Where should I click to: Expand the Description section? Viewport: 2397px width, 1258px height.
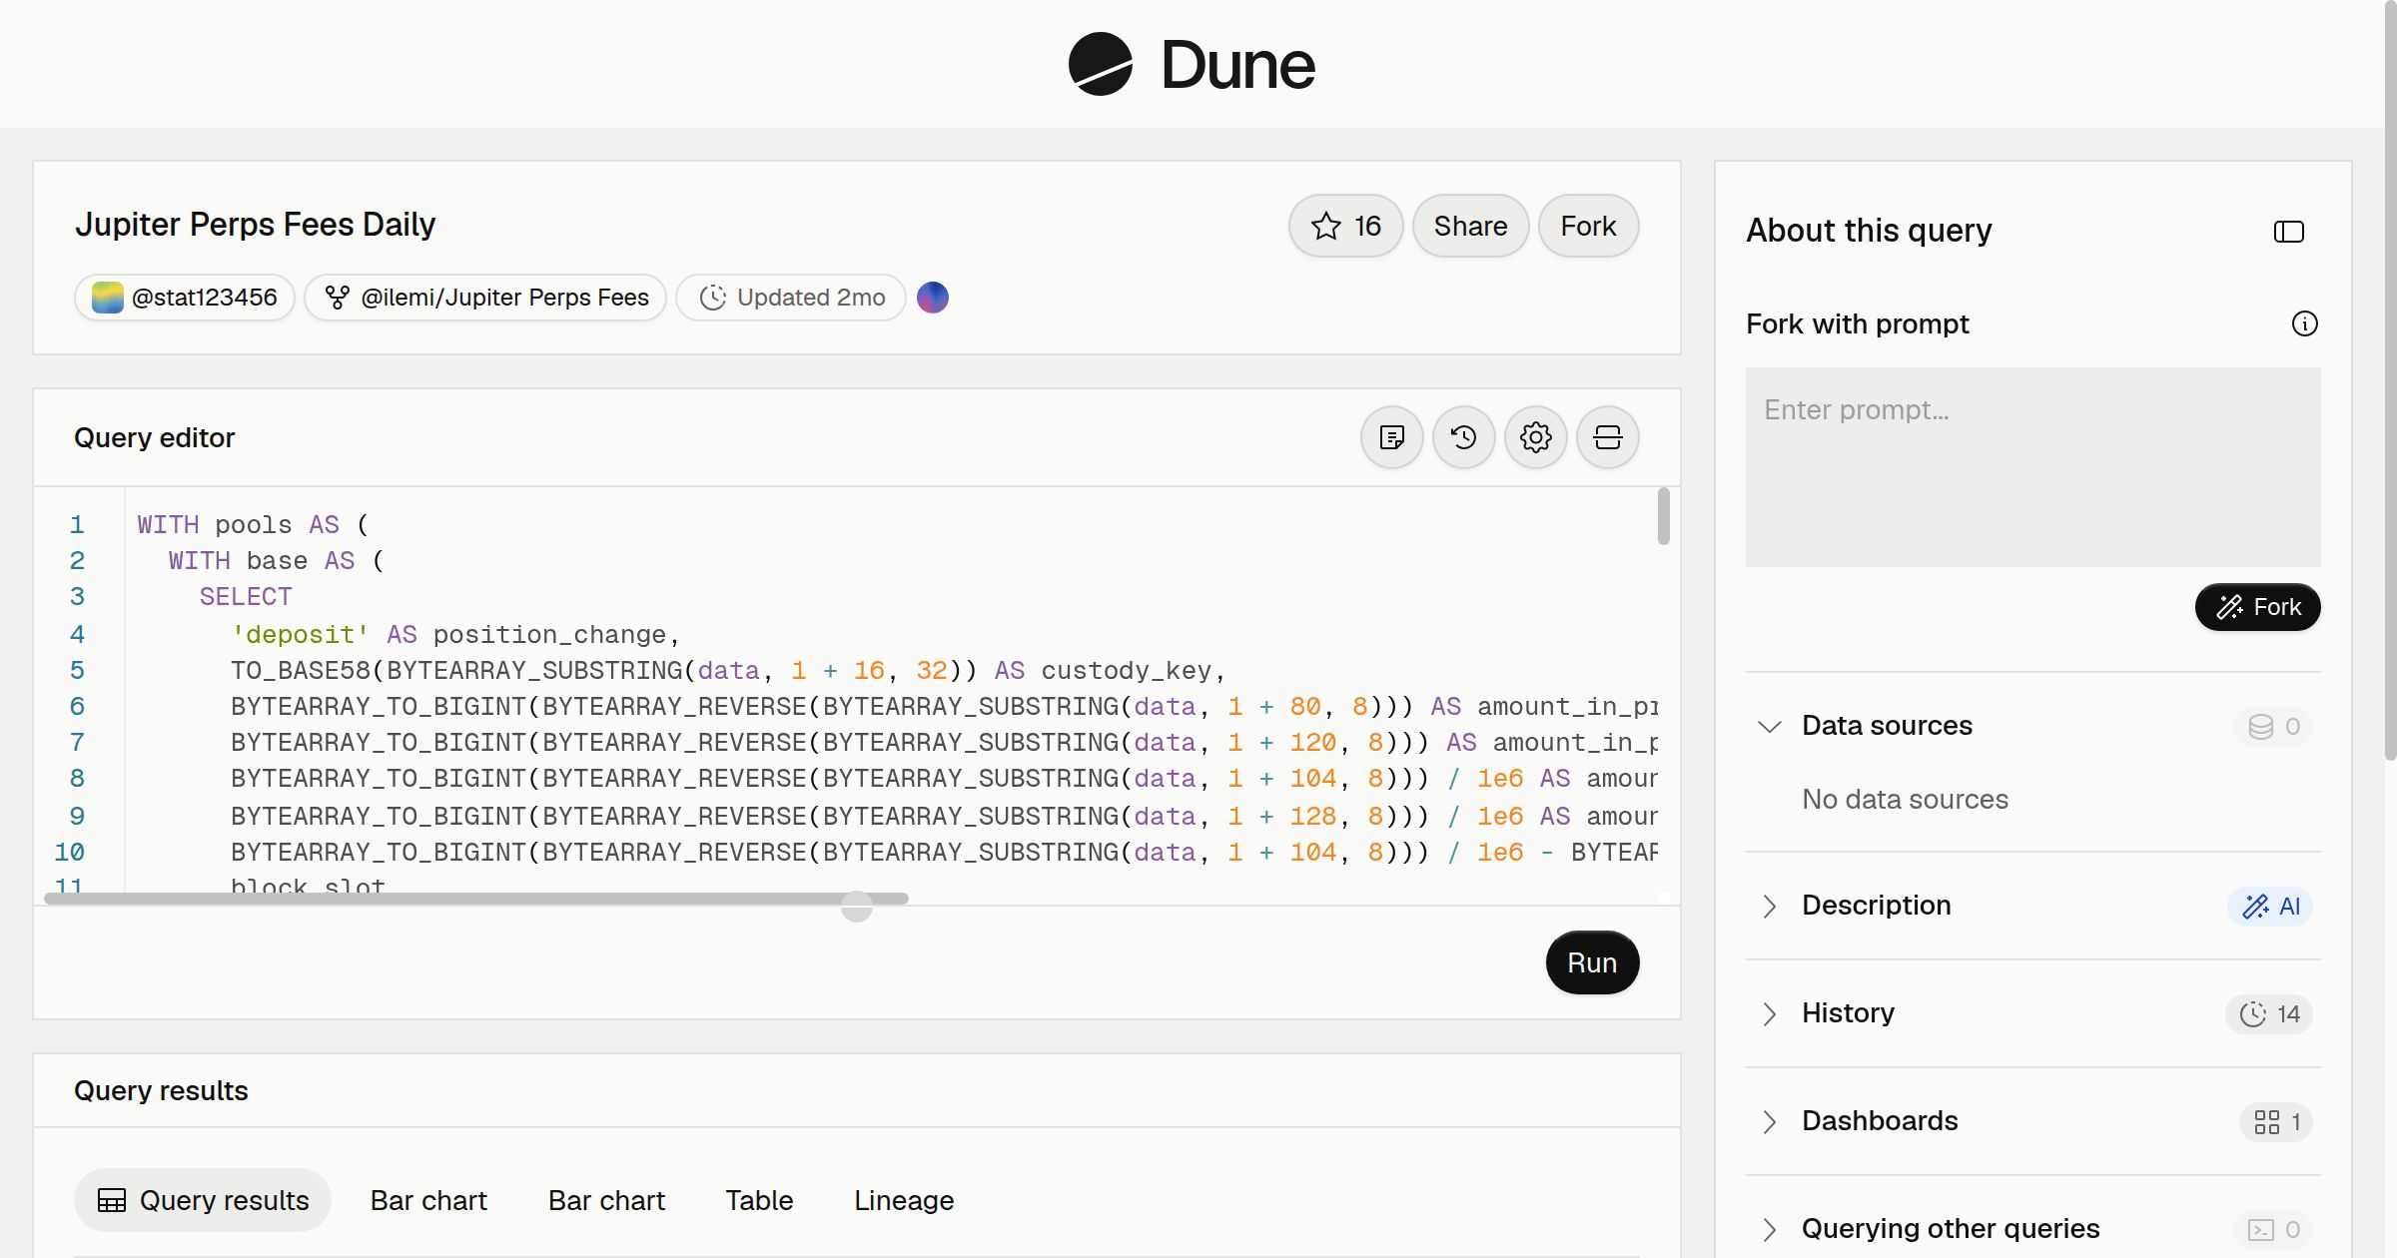coord(1769,906)
